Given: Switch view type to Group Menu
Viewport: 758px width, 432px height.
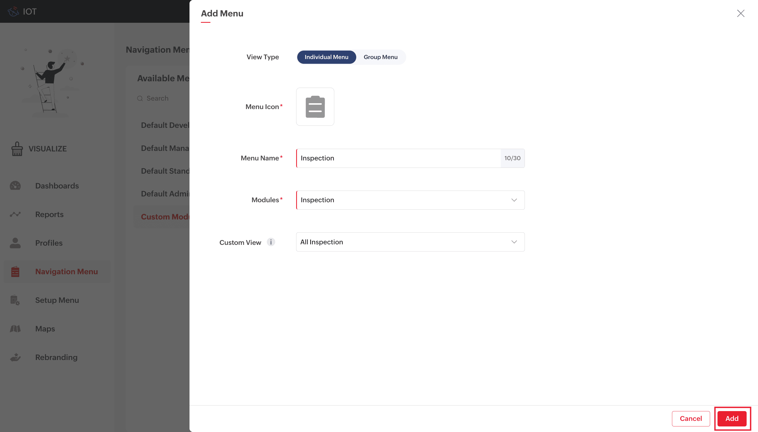Looking at the screenshot, I should pyautogui.click(x=381, y=57).
